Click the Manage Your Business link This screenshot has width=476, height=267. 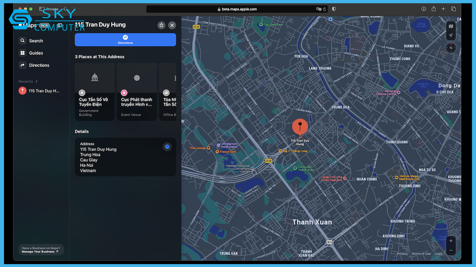click(x=40, y=252)
